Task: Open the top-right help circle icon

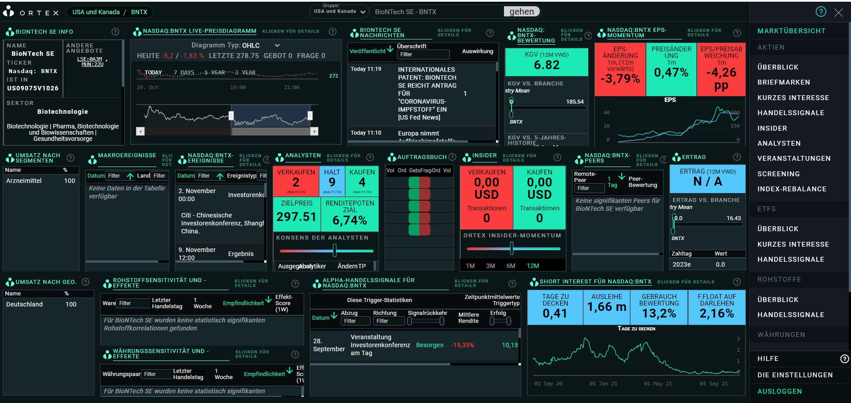Action: point(821,12)
